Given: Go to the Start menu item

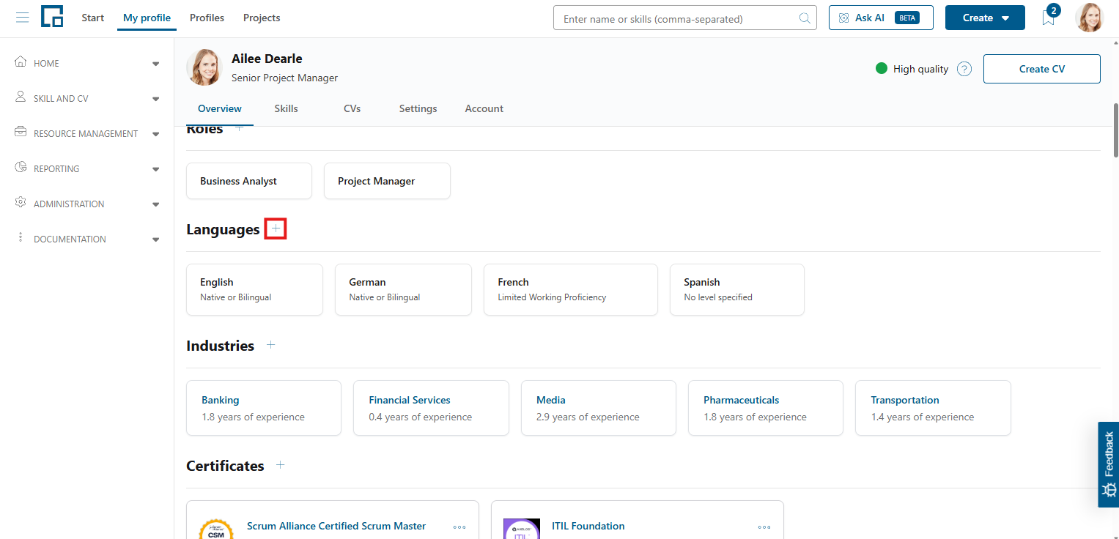Looking at the screenshot, I should click(x=93, y=18).
